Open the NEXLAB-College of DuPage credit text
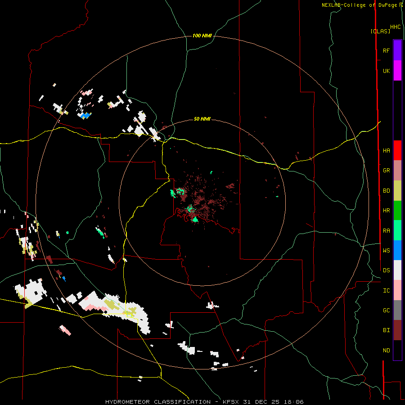The image size is (405, 405). pos(362,5)
